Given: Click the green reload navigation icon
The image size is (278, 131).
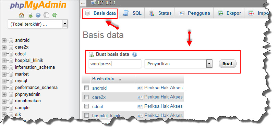Looking at the screenshot, I should [x=55, y=15].
